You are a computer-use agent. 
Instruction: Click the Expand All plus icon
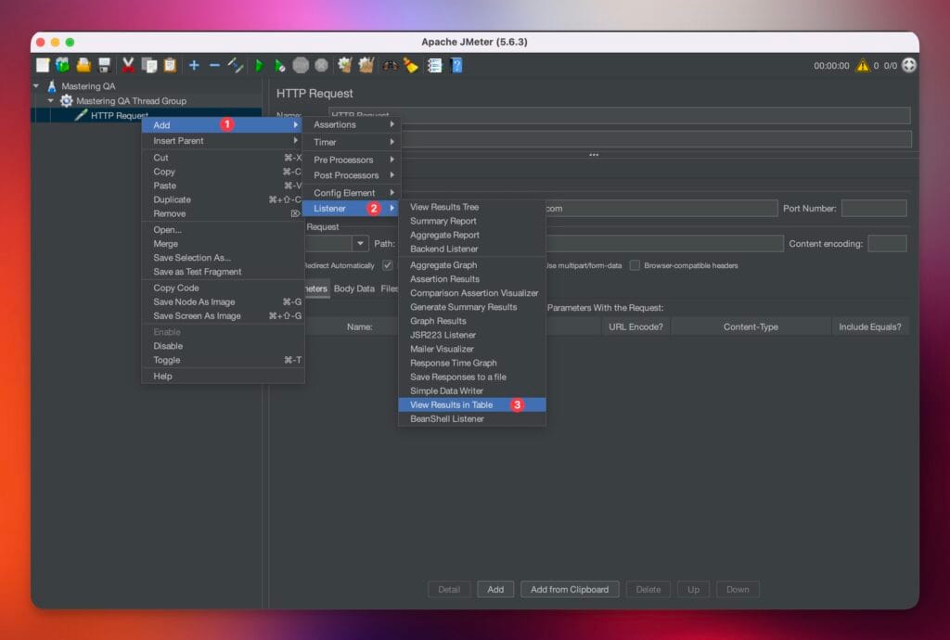[194, 66]
